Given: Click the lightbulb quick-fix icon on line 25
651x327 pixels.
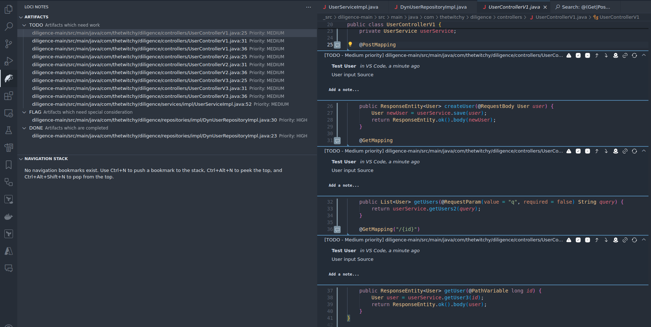Looking at the screenshot, I should (350, 44).
